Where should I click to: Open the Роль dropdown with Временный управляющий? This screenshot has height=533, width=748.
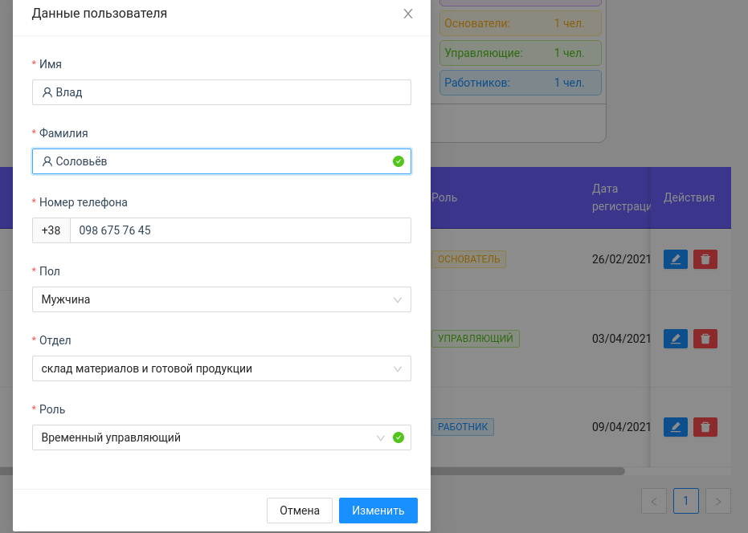point(222,438)
